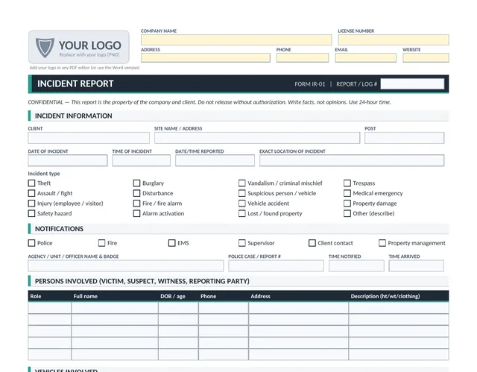Image resolution: width=477 pixels, height=372 pixels.
Task: Check the Property damage checkbox
Action: coord(347,204)
